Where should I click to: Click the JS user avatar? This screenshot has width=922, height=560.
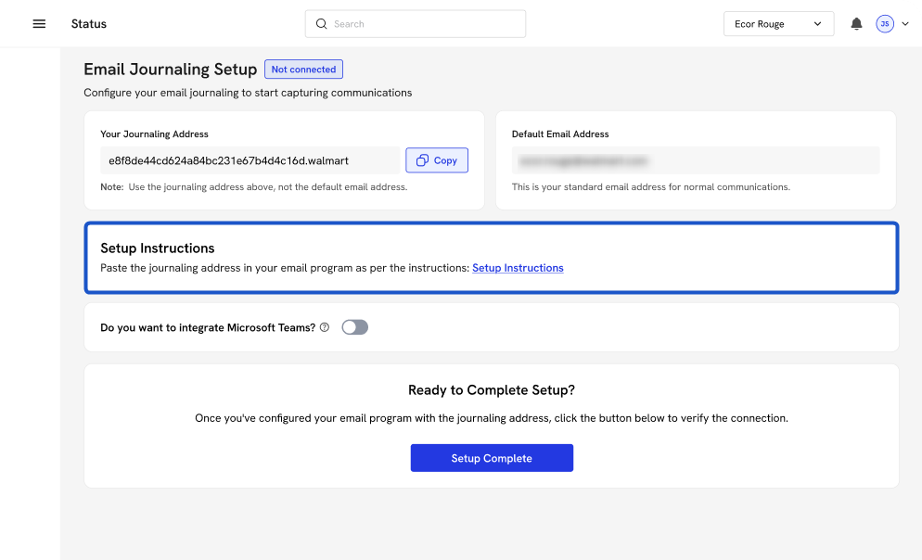click(x=884, y=24)
